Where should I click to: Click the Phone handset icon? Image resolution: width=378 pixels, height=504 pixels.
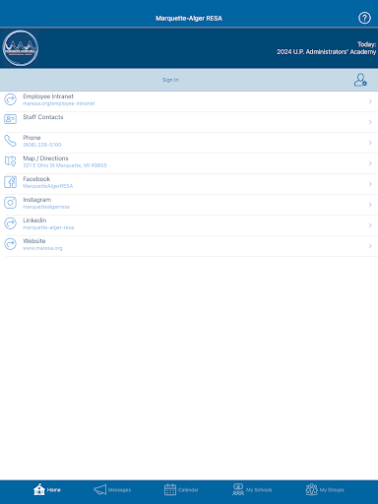click(10, 141)
